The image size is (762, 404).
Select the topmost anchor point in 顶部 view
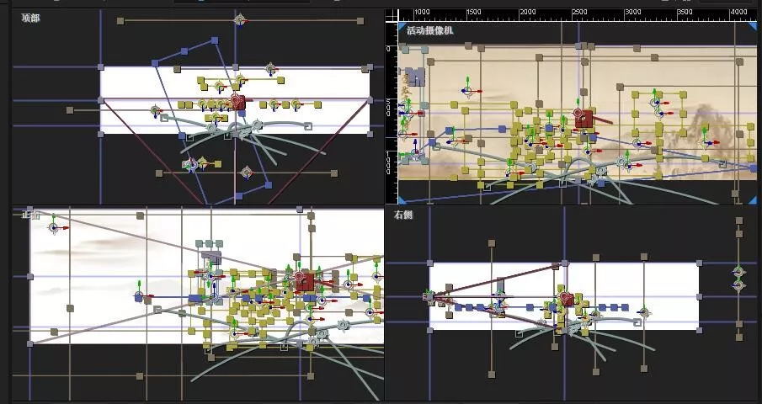click(x=240, y=20)
